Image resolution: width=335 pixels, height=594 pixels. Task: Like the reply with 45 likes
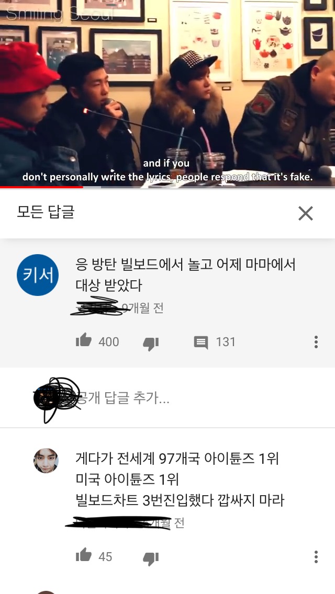pyautogui.click(x=83, y=555)
